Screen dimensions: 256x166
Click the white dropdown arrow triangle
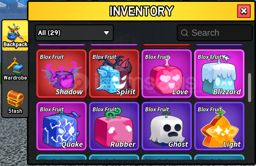pyautogui.click(x=106, y=33)
